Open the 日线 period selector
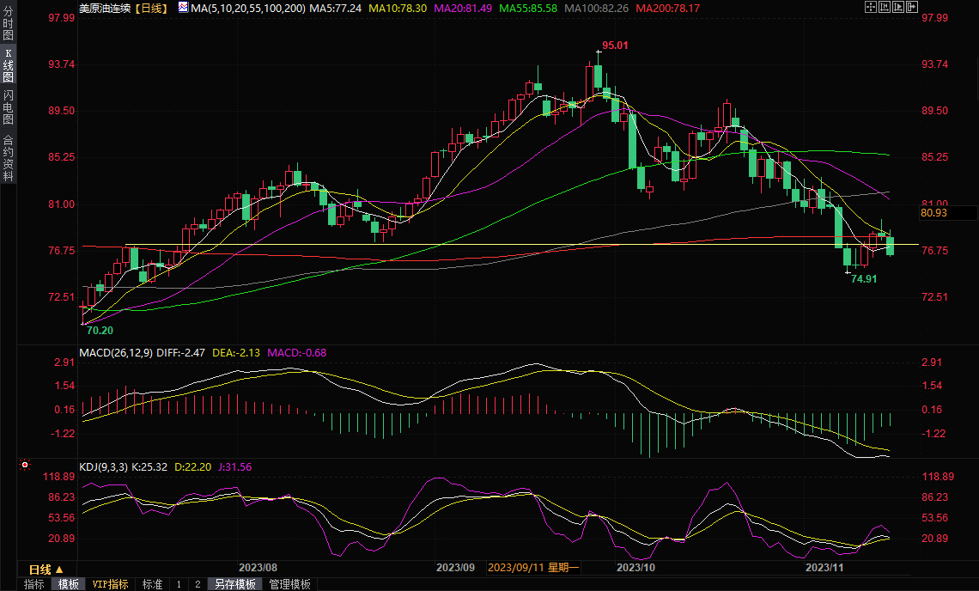979x591 pixels. 46,570
